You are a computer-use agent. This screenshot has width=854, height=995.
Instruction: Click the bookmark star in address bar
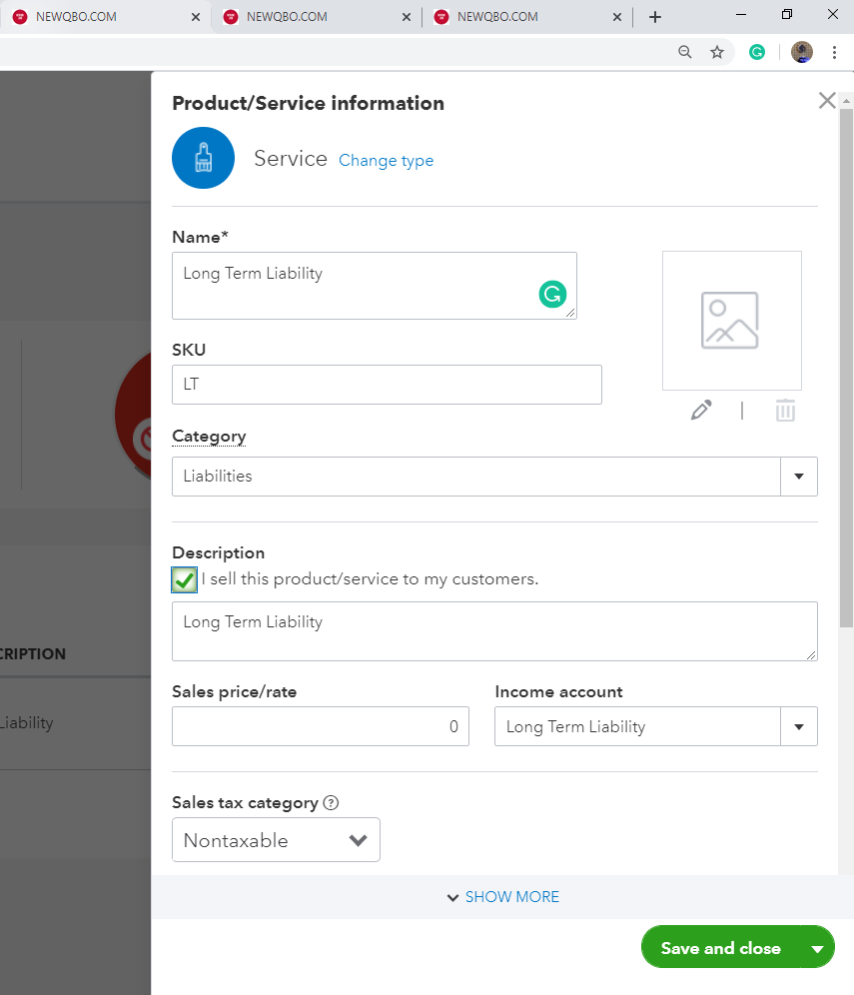pyautogui.click(x=717, y=52)
